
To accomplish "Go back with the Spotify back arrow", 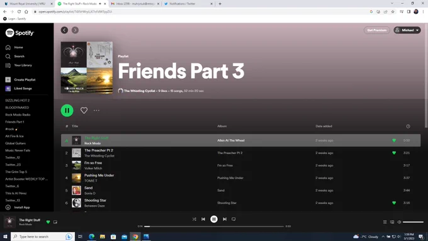I will [64, 30].
